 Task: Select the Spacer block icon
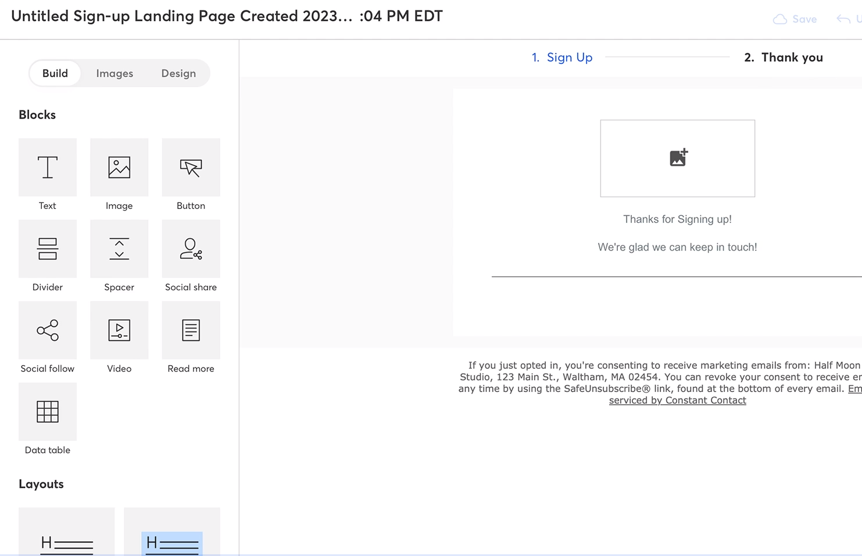[119, 249]
